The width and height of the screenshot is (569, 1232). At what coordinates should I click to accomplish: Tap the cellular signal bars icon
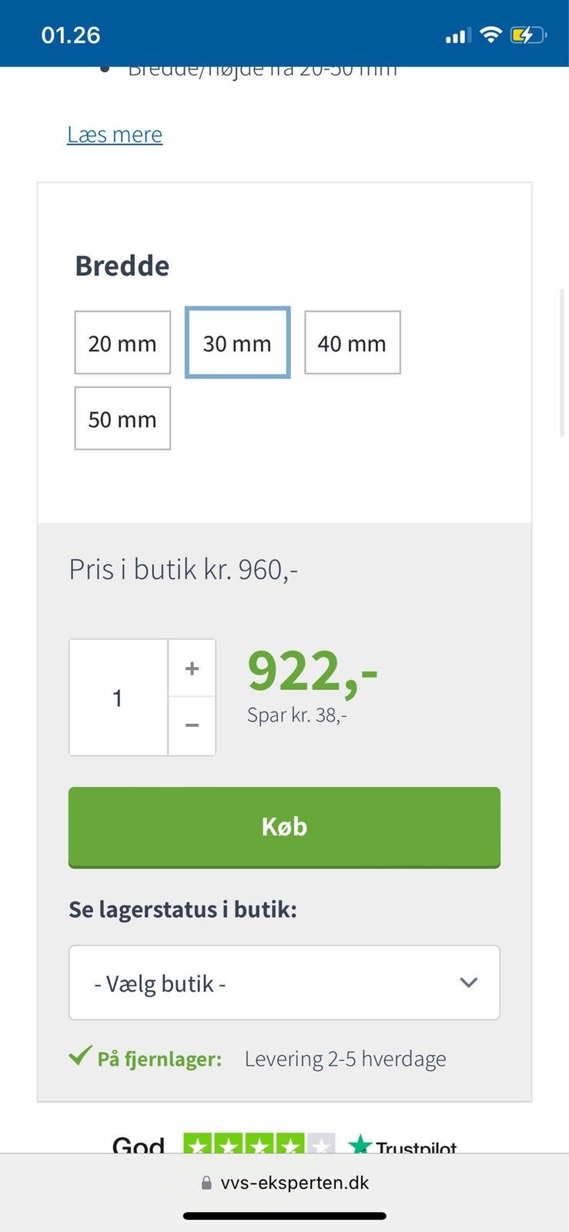(457, 35)
